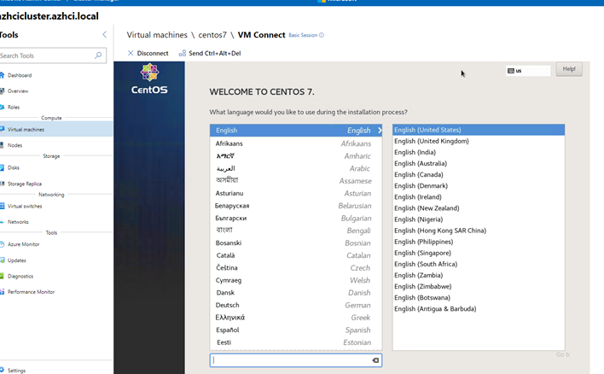Collapse the Tools sidebar with the chevron
The width and height of the screenshot is (604, 374).
[104, 35]
